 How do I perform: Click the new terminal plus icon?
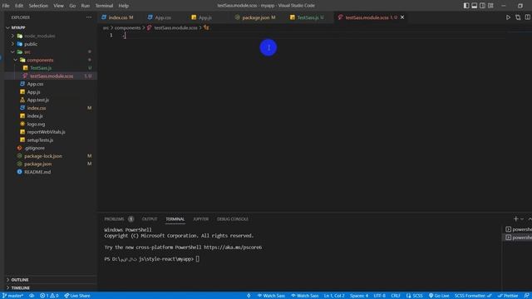(515, 219)
